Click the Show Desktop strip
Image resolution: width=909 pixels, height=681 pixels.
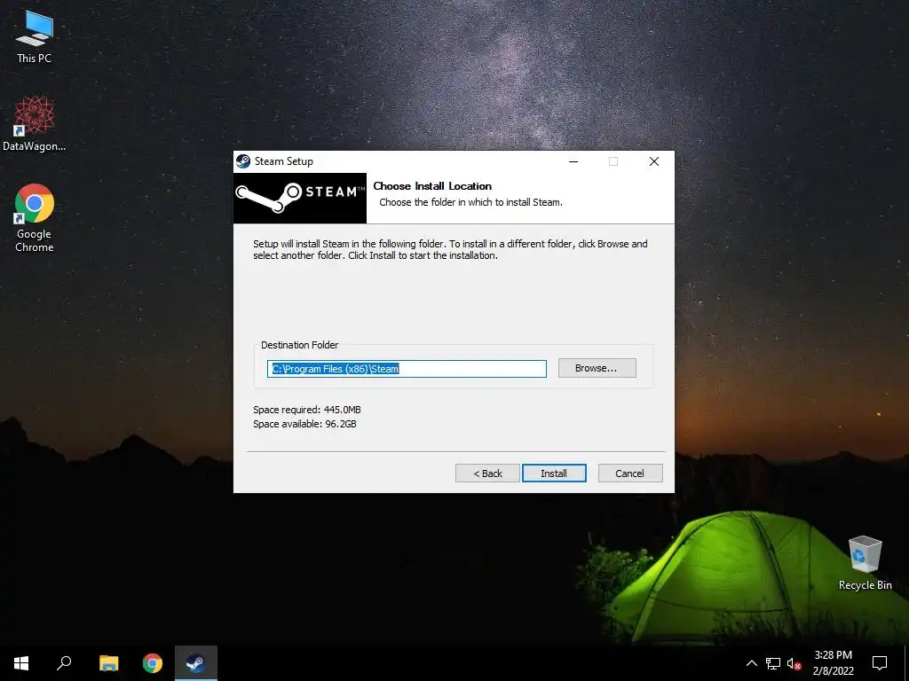pyautogui.click(x=906, y=663)
